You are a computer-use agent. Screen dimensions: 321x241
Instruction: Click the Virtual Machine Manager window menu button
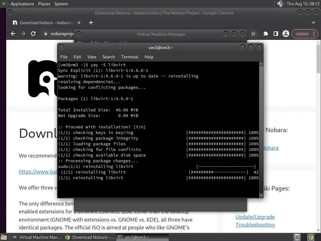tap(78, 33)
